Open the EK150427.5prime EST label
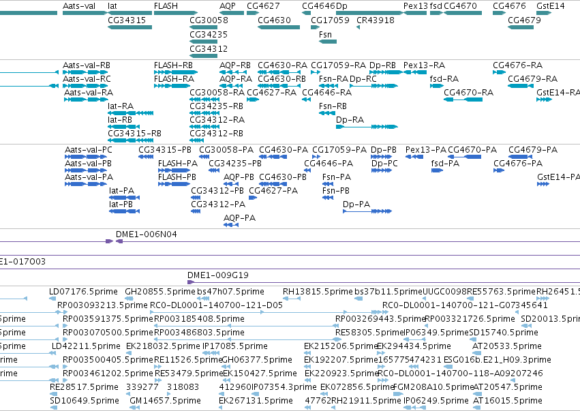The image size is (580, 411). point(260,374)
